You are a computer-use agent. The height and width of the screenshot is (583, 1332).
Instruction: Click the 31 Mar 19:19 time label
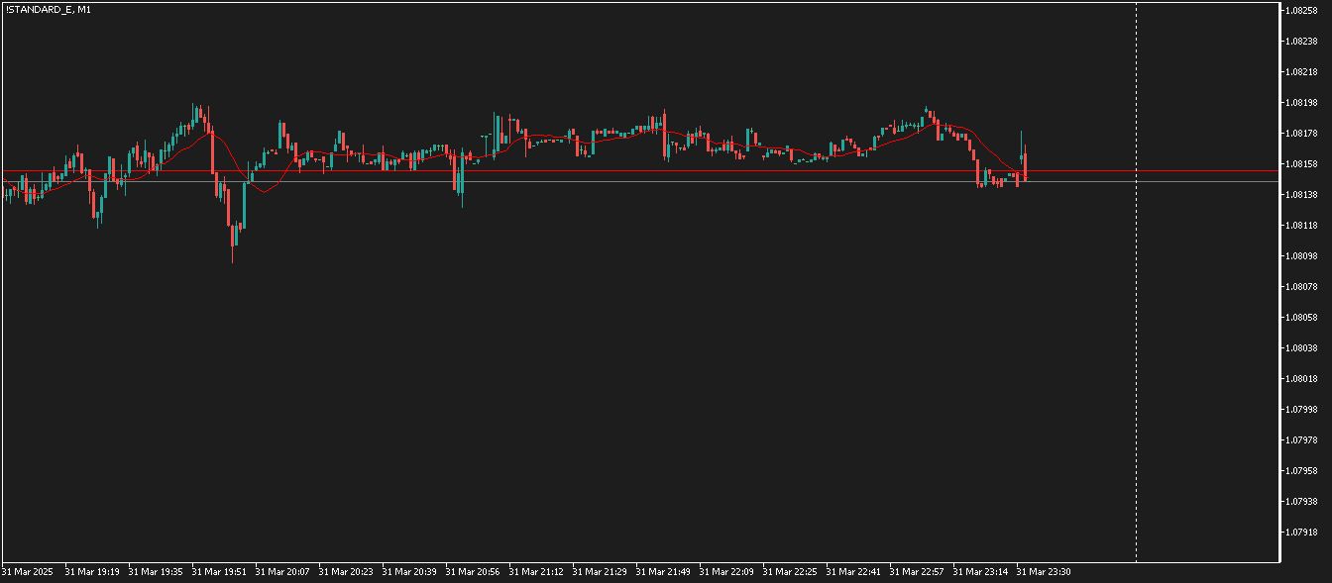tap(92, 571)
